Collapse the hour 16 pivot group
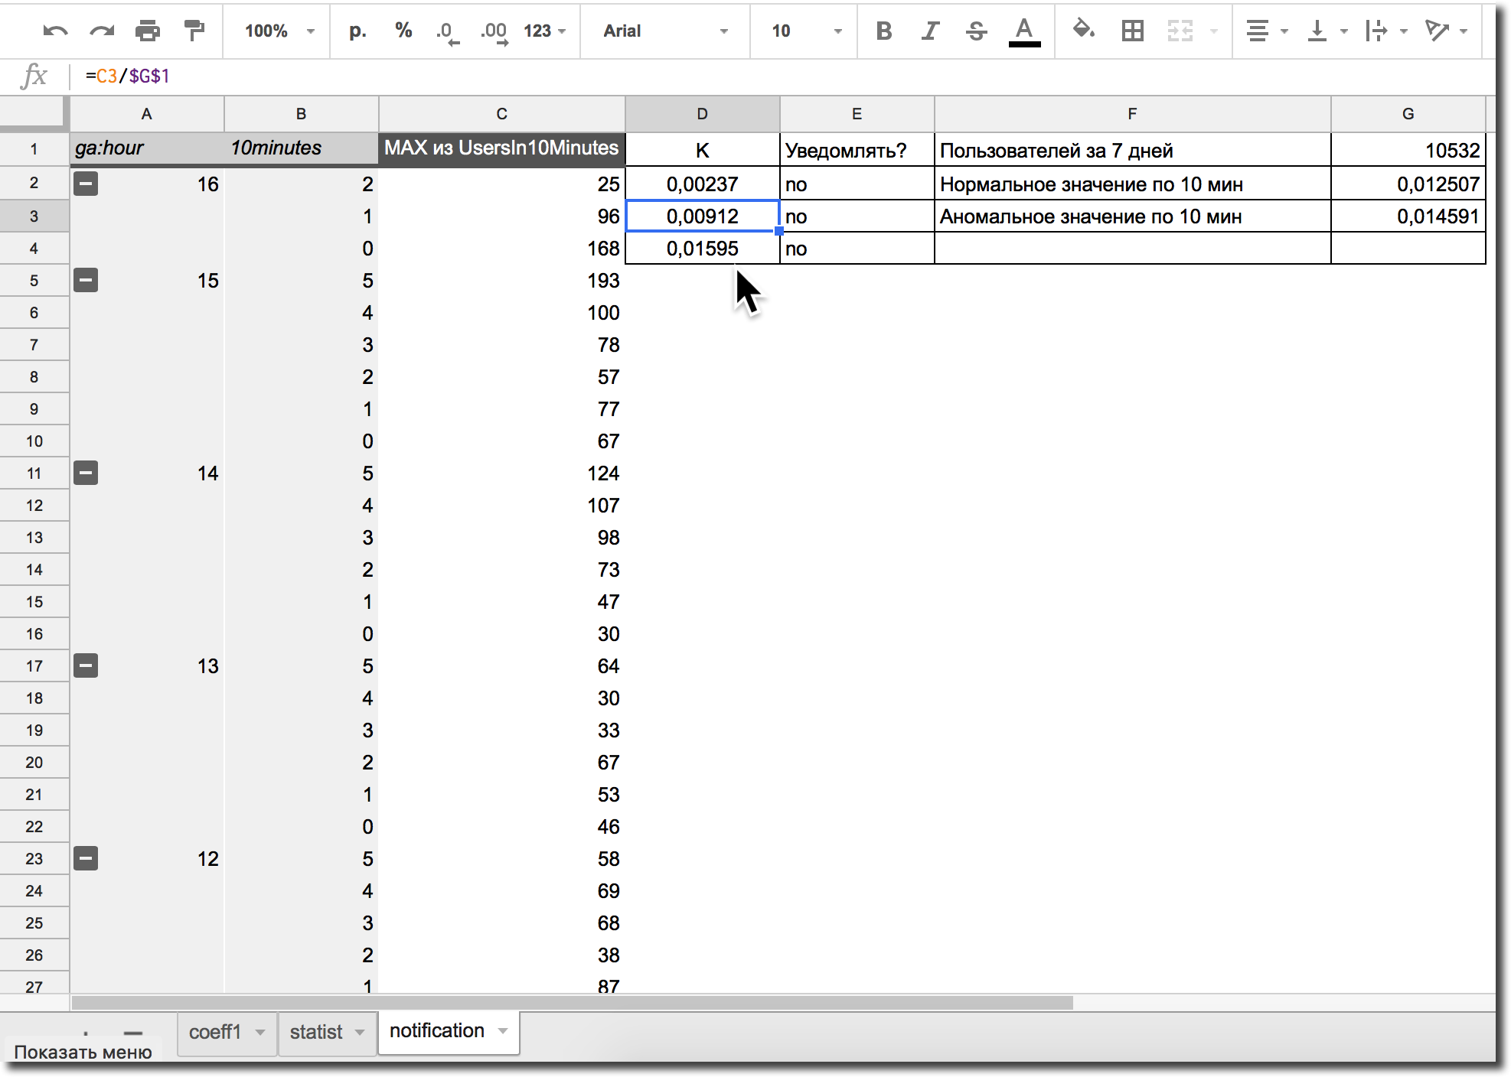The width and height of the screenshot is (1511, 1077). pyautogui.click(x=86, y=184)
